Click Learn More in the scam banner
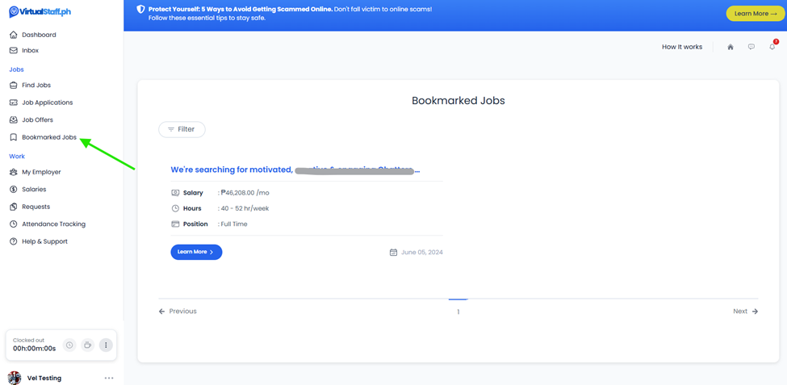 [x=756, y=14]
